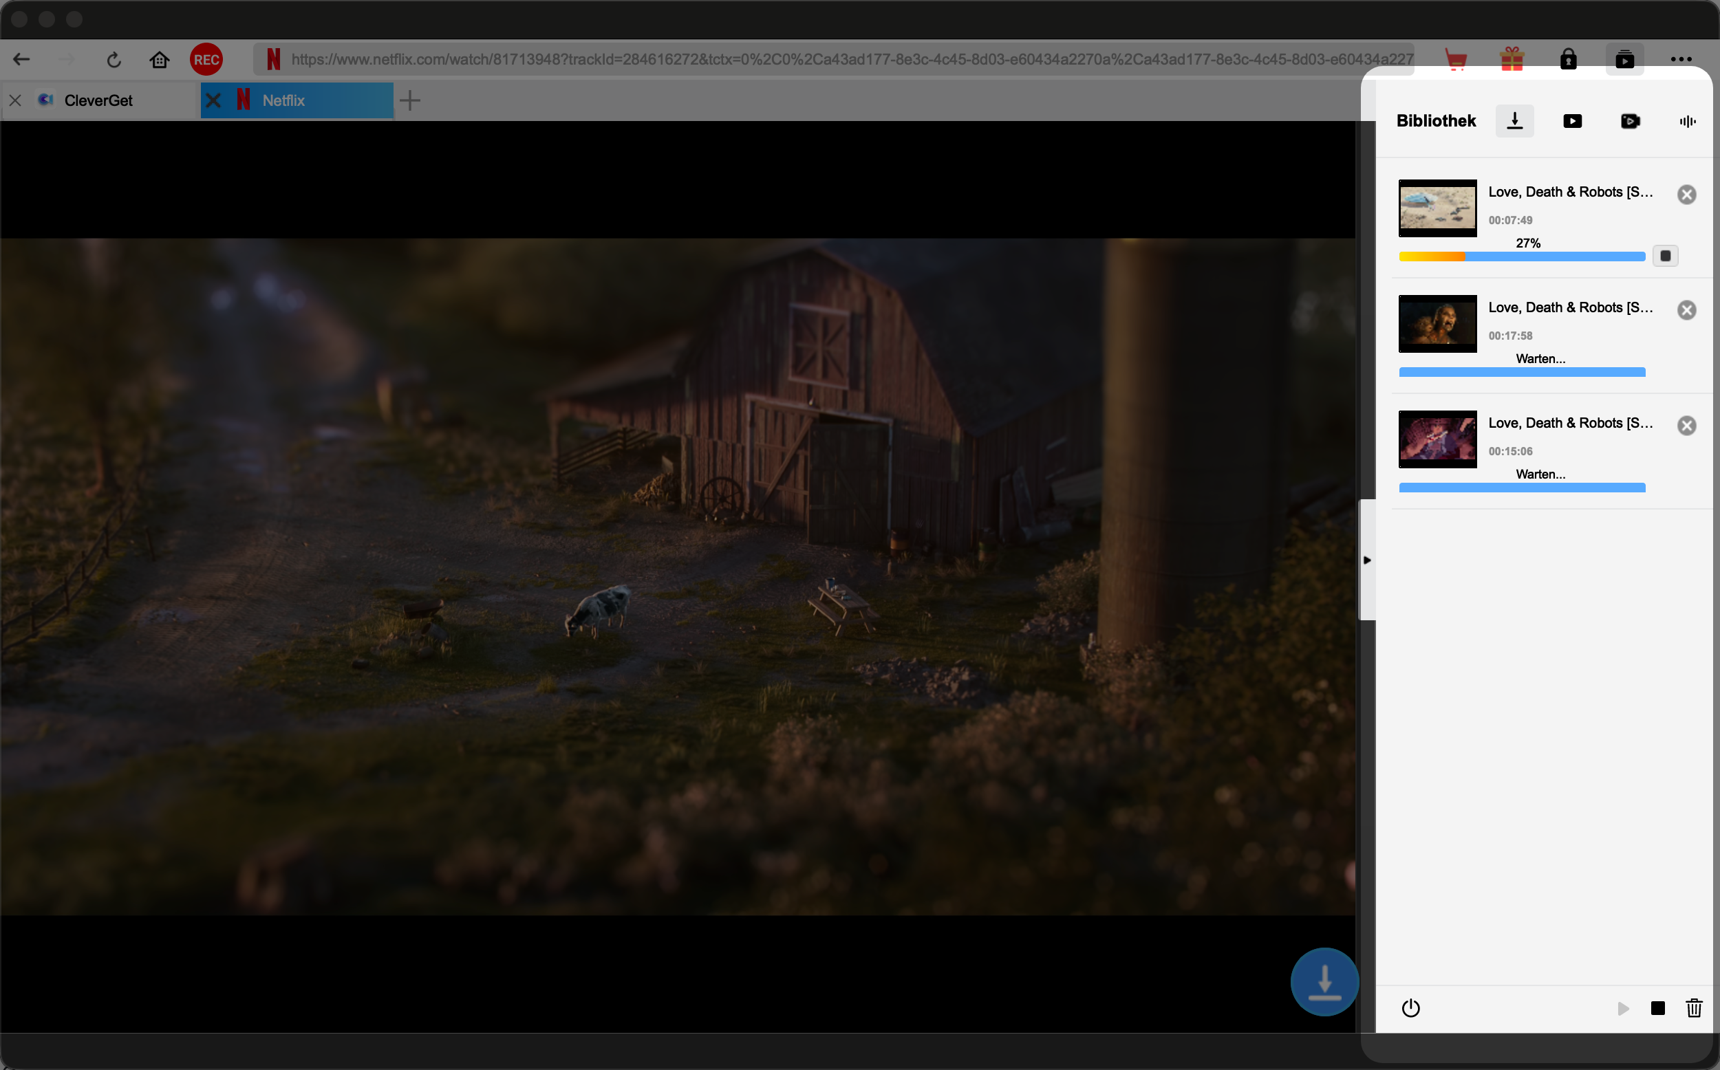Remove the 00:07:49 Love, Death & Robots download
The height and width of the screenshot is (1070, 1720).
(x=1687, y=195)
